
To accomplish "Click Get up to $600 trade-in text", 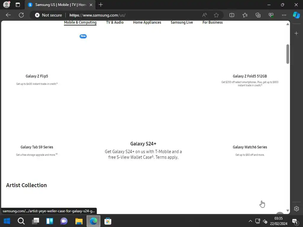I will (37, 84).
